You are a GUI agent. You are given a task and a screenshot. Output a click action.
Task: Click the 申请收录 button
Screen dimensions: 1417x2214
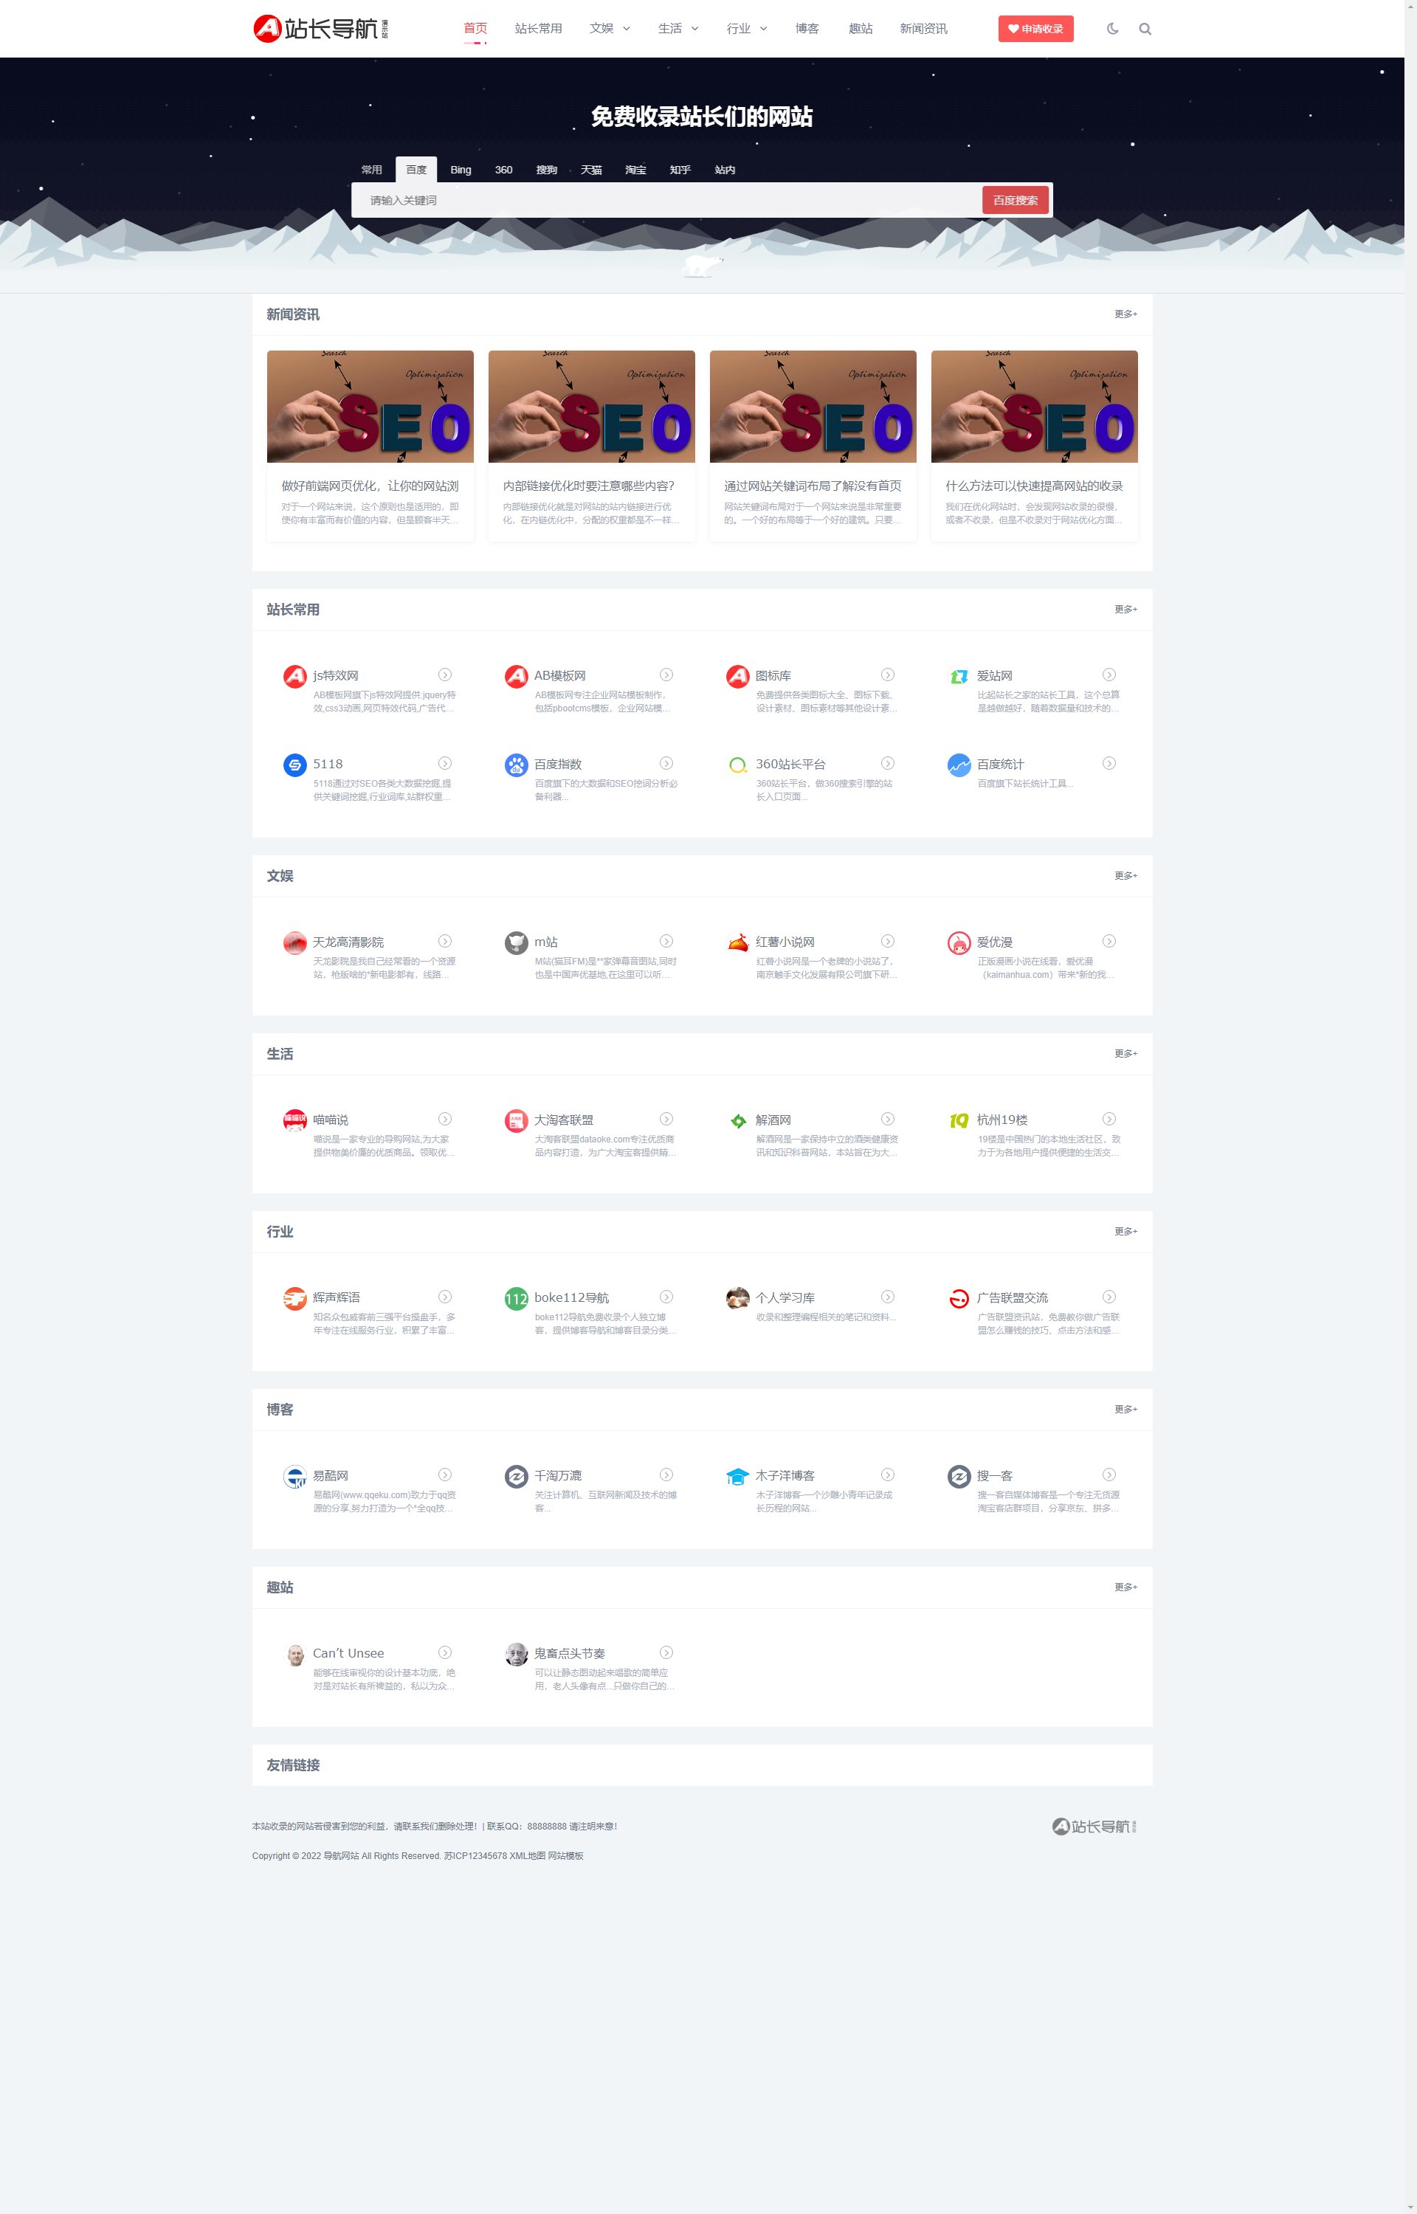1035,29
